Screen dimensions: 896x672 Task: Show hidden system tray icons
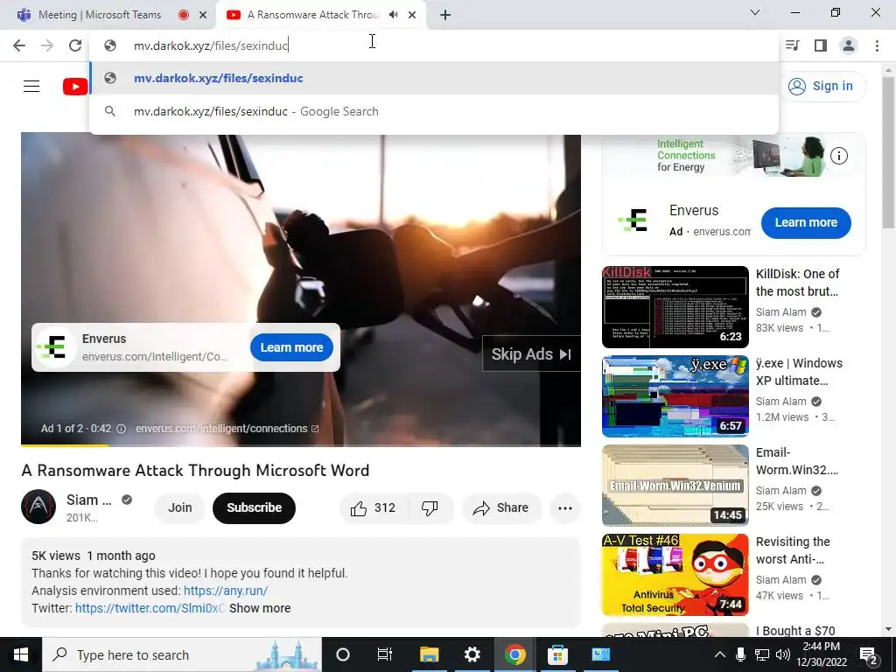pos(720,654)
